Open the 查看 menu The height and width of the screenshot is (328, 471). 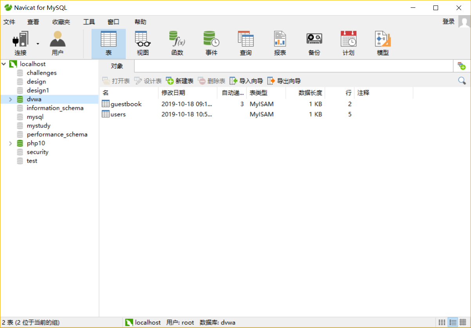[x=33, y=22]
